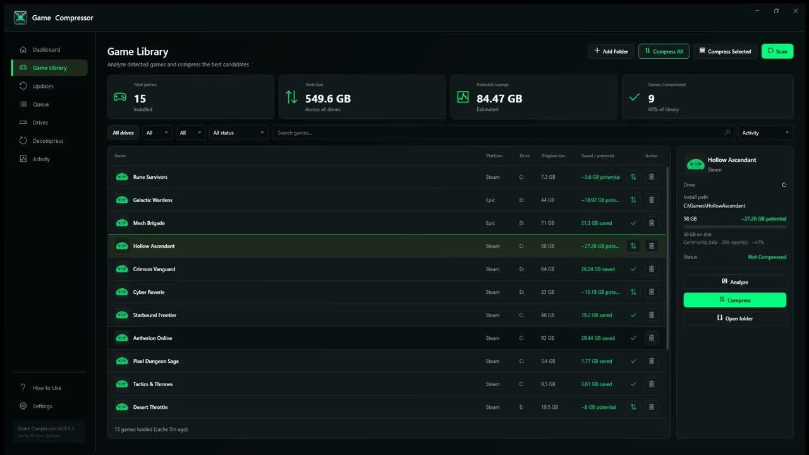Click the Compress All button
809x455 pixels.
click(x=664, y=51)
